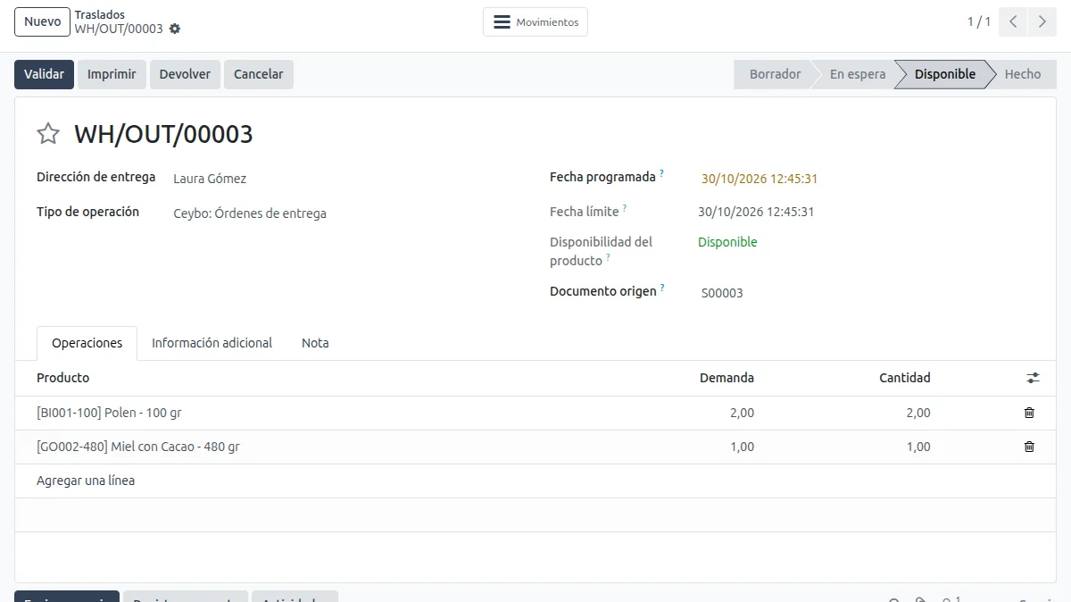Open the Dirección de entrega field Laura Gómez
The width and height of the screenshot is (1071, 602).
[x=210, y=179]
